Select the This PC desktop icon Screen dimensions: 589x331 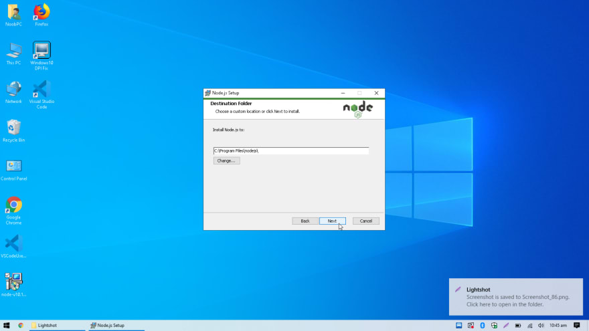click(x=13, y=54)
